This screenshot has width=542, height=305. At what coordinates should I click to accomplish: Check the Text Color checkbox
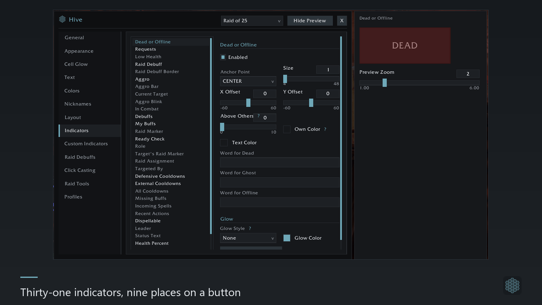224,143
